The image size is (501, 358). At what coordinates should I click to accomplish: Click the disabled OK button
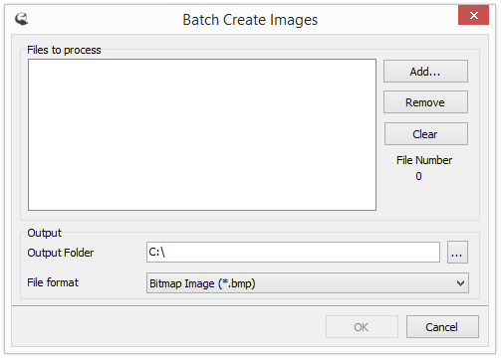click(362, 327)
